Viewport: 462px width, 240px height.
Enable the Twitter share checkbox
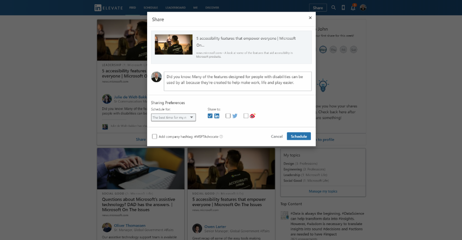coord(228,116)
